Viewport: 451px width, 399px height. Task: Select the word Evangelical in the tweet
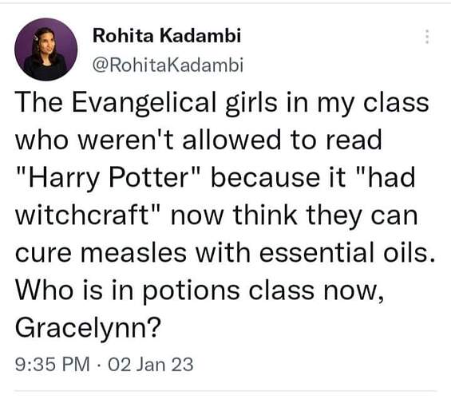pos(144,103)
